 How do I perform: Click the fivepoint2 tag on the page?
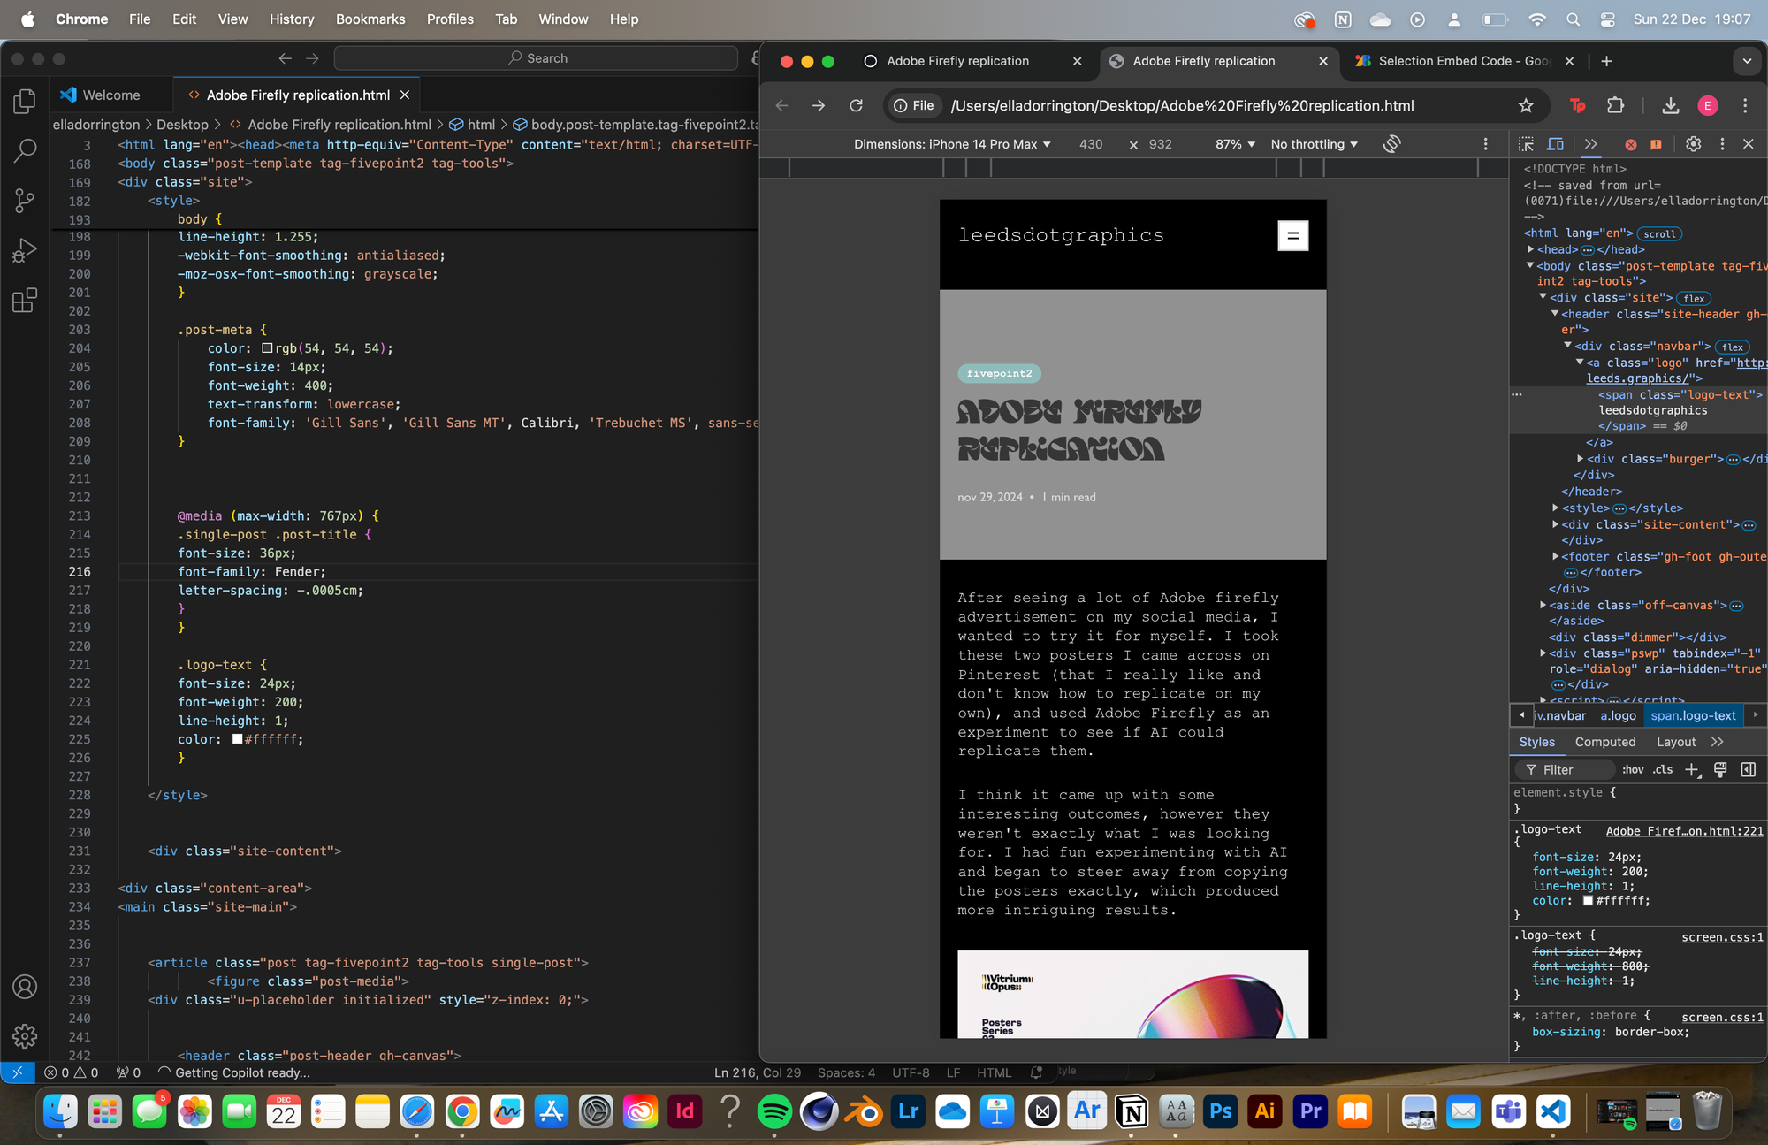click(x=999, y=374)
